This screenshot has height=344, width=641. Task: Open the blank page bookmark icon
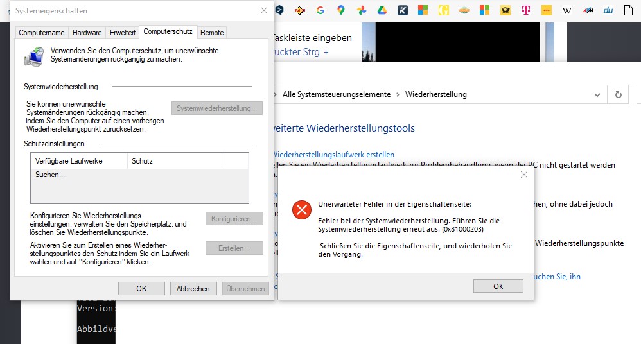pos(628,11)
